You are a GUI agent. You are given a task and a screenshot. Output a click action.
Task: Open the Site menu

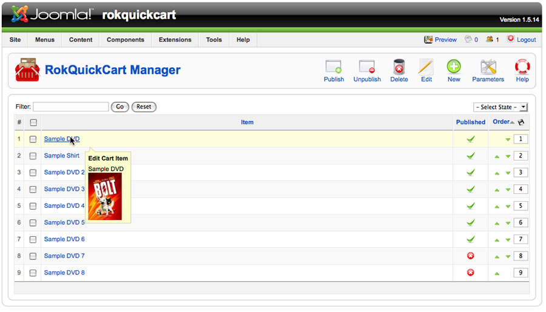click(x=15, y=39)
